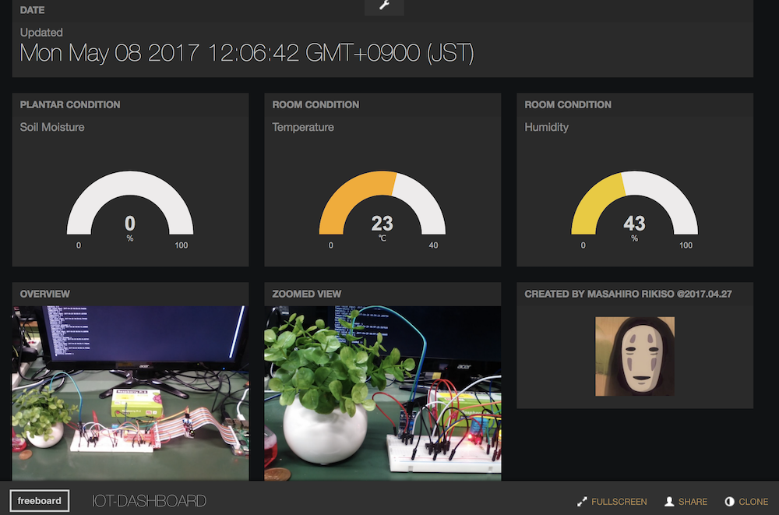Click the OVERVIEW pane header
Image resolution: width=779 pixels, height=515 pixels.
(x=44, y=294)
